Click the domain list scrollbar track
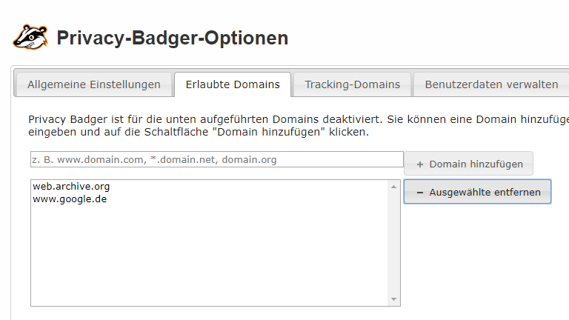 394,244
